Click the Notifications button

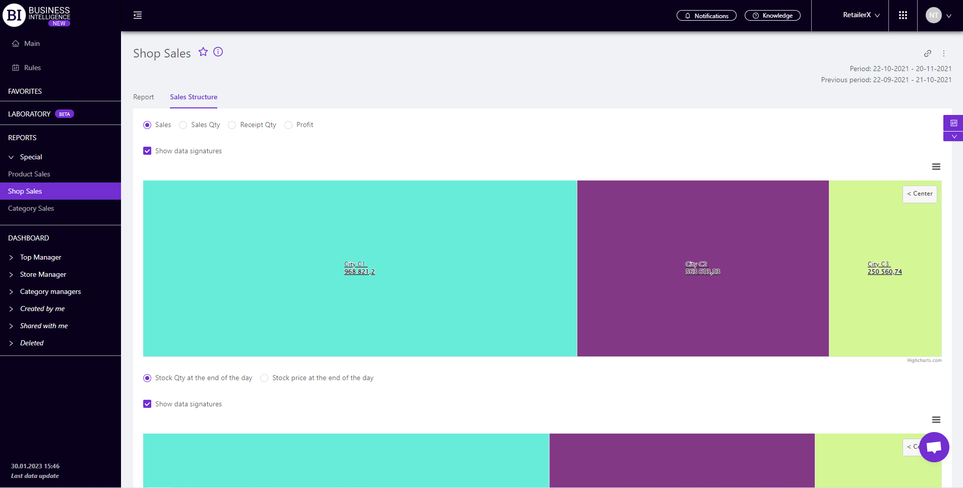(706, 16)
